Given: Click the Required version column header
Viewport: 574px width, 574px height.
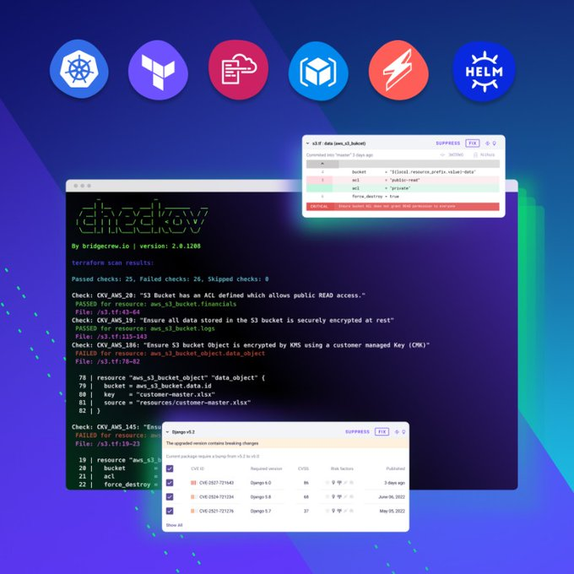Looking at the screenshot, I should tap(266, 468).
